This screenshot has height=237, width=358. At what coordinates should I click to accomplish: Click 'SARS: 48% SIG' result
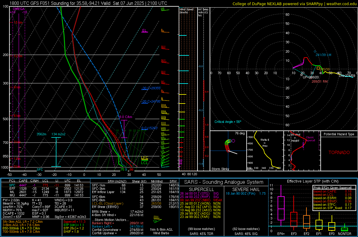[246, 234]
